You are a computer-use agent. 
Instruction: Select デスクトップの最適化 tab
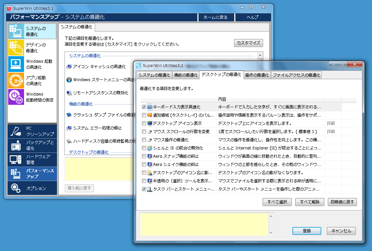pos(221,75)
